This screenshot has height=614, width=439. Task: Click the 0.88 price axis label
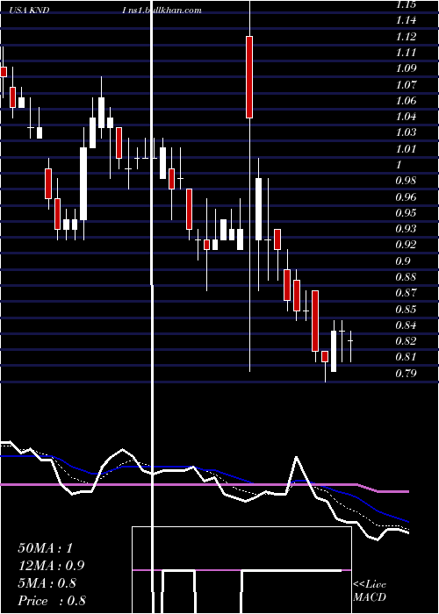point(406,277)
